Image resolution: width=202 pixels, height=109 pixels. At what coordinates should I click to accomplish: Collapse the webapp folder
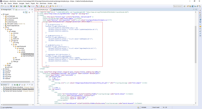point(8,31)
